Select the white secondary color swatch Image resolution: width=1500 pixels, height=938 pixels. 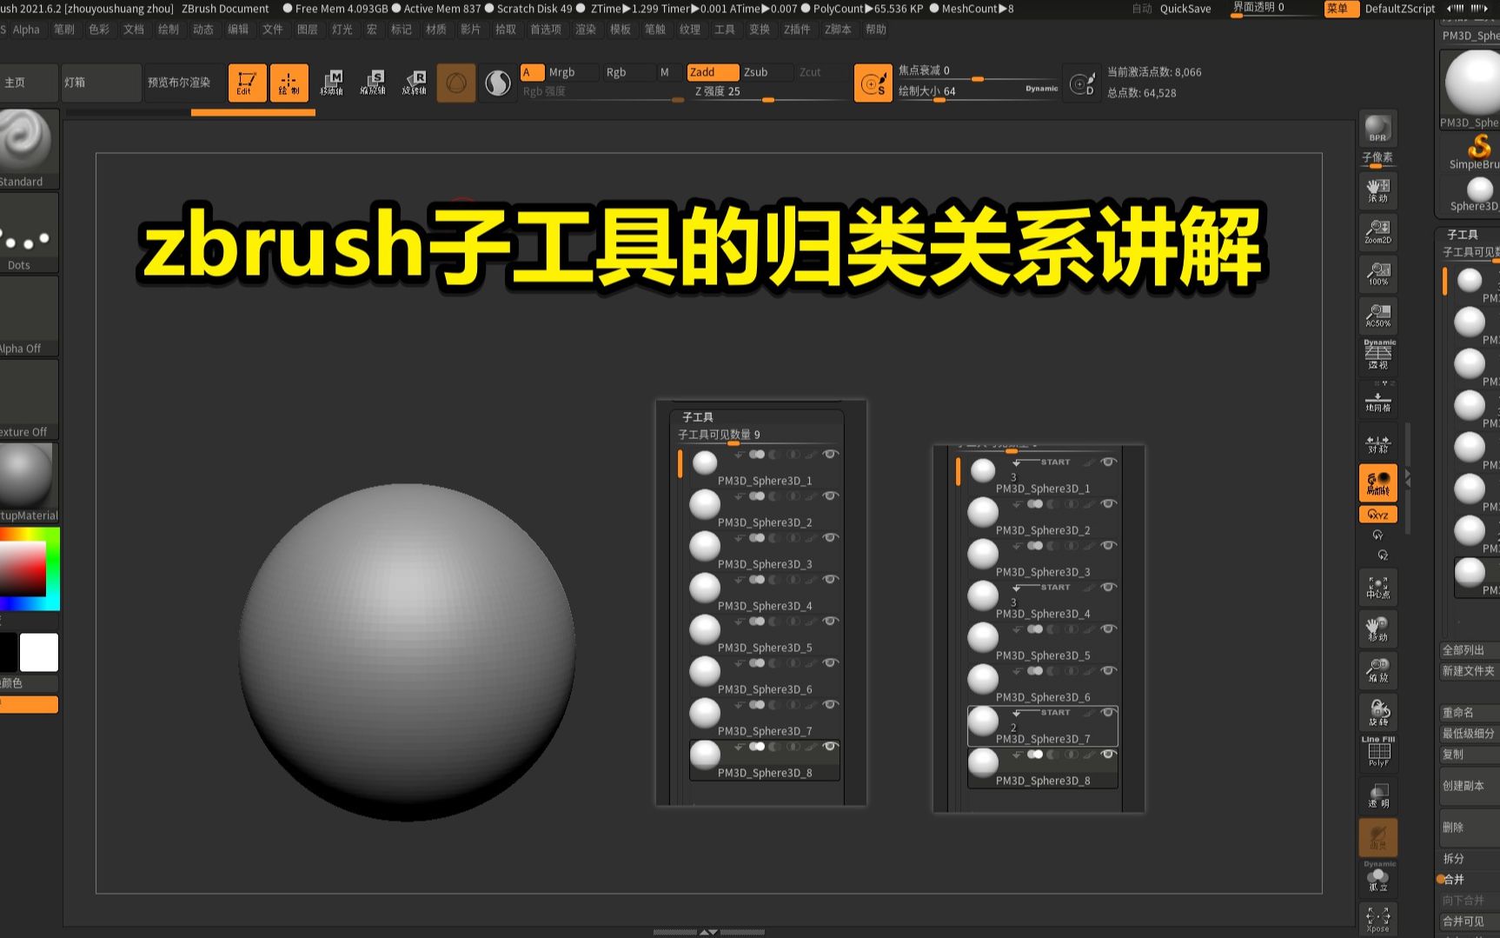tap(39, 652)
